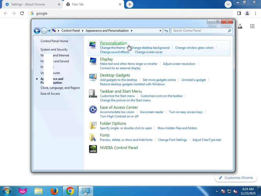This screenshot has height=196, width=261.
Task: Click Adjust ClearType text link
Action: pyautogui.click(x=206, y=140)
